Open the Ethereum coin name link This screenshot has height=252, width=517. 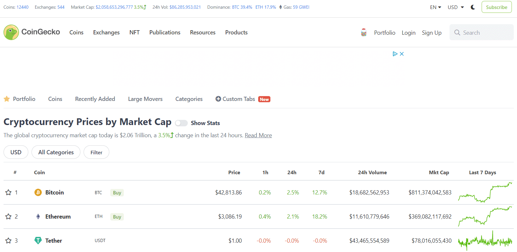click(58, 217)
